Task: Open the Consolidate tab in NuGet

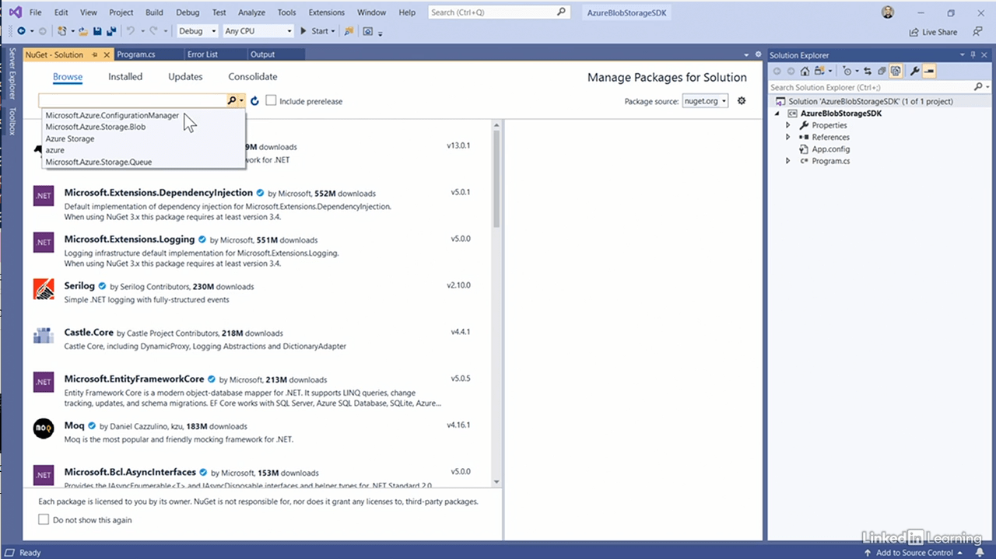Action: [x=253, y=77]
